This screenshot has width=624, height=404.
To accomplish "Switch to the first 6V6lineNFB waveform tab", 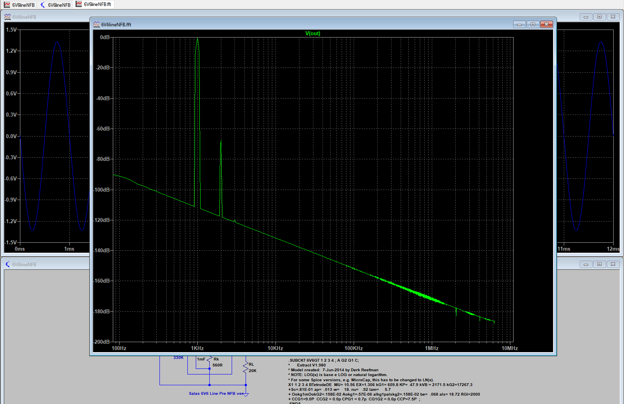I will [x=19, y=5].
